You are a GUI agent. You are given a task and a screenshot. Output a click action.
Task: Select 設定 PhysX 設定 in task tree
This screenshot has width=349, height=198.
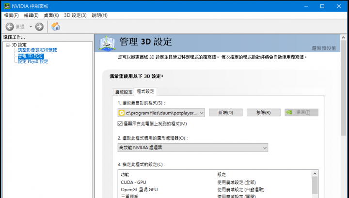[x=33, y=61]
